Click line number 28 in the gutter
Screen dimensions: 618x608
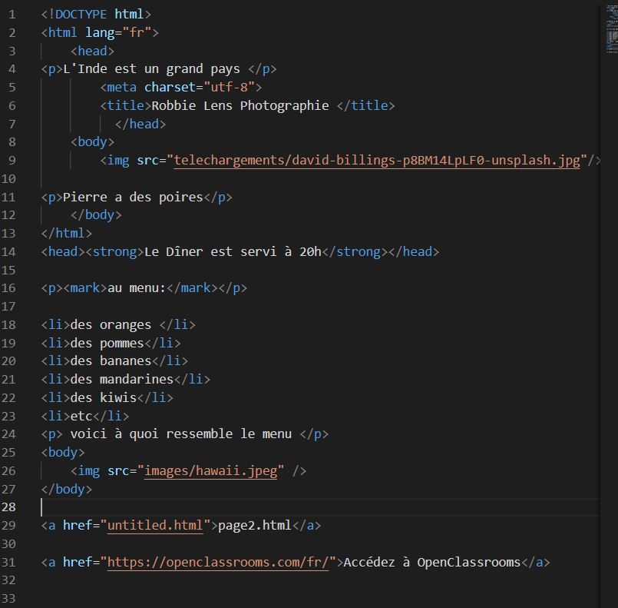[11, 507]
